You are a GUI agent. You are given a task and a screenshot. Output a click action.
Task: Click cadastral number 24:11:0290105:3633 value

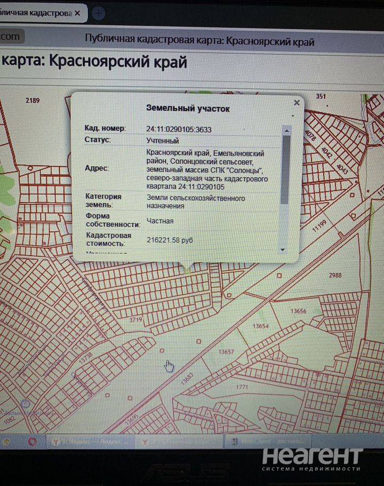[x=179, y=129]
